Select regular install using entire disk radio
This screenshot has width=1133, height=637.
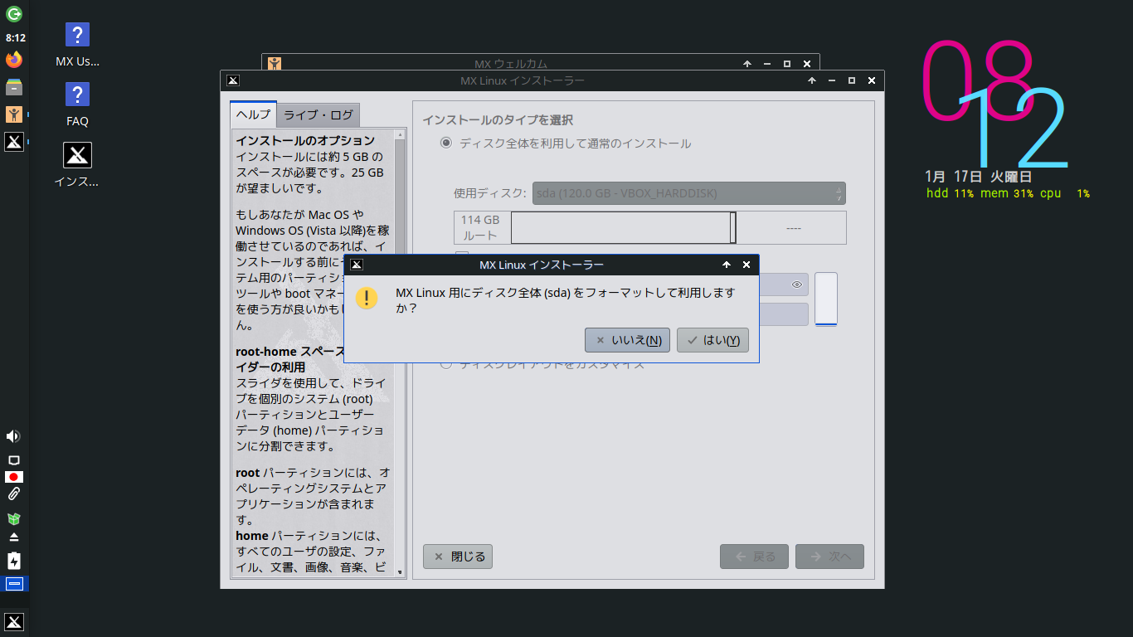446,143
